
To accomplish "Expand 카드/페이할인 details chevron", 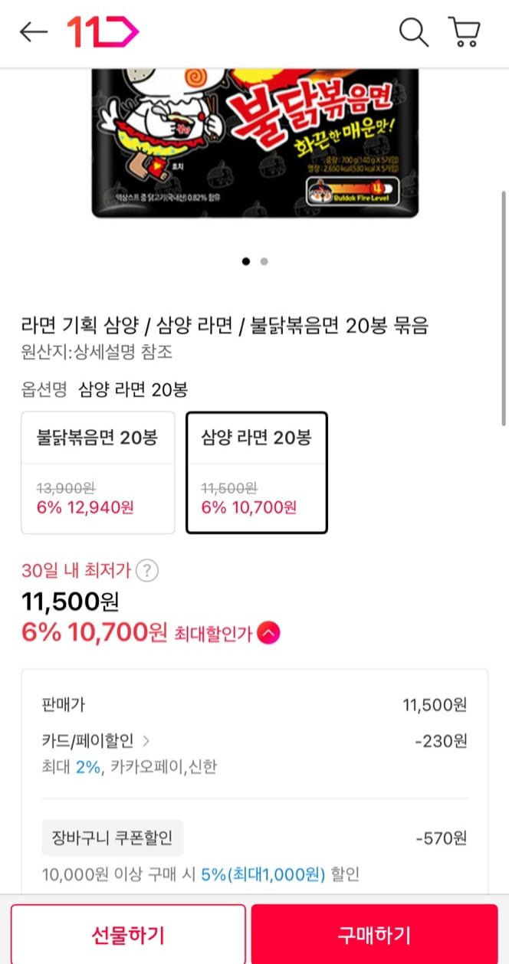I will point(146,741).
